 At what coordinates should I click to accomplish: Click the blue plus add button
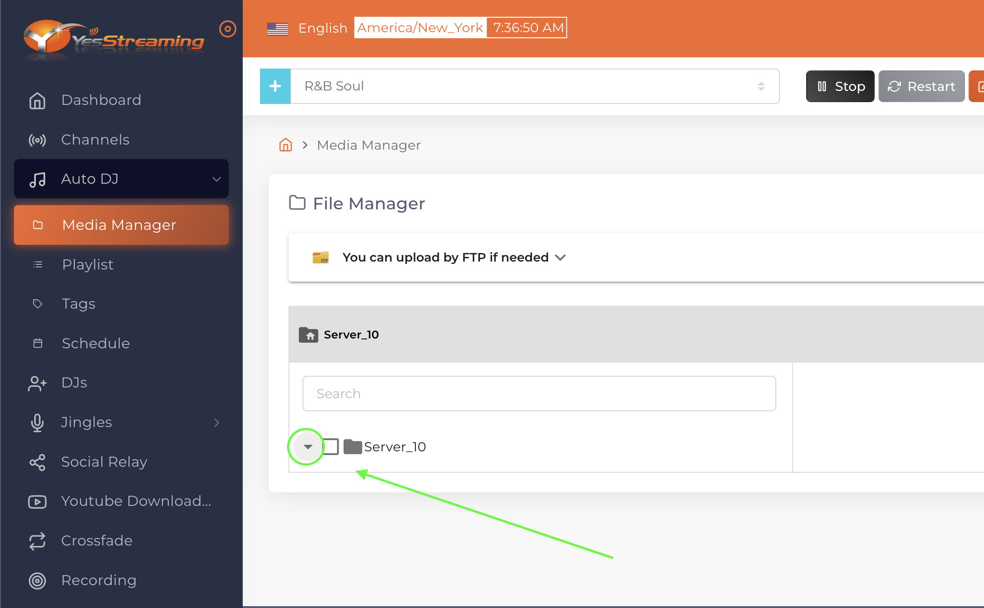275,86
